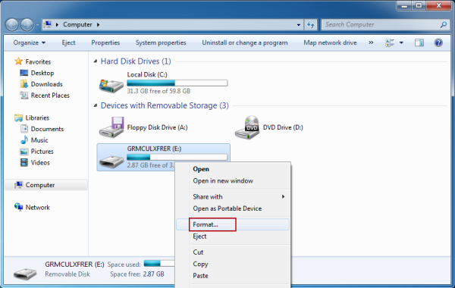Open Downloads in Favorites
455x288 pixels.
47,84
